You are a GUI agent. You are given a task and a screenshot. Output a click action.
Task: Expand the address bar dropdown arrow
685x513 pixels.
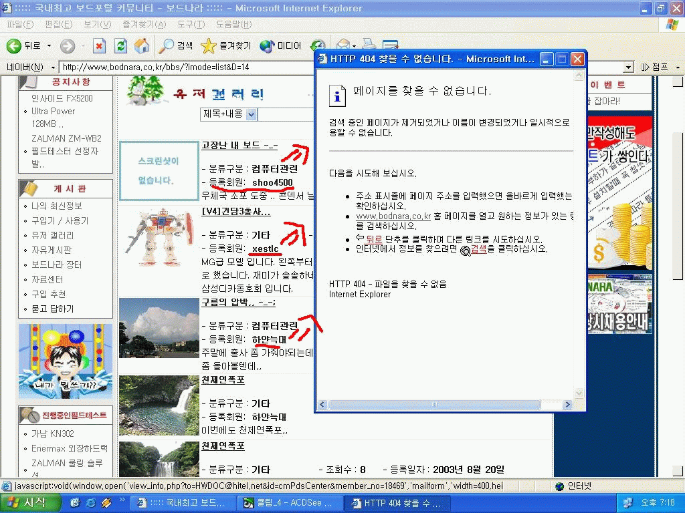pyautogui.click(x=628, y=67)
